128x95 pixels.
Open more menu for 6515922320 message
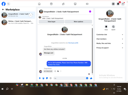61,71
